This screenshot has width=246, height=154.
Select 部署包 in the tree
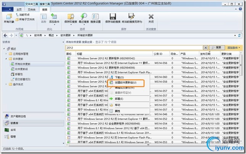coord(19,74)
